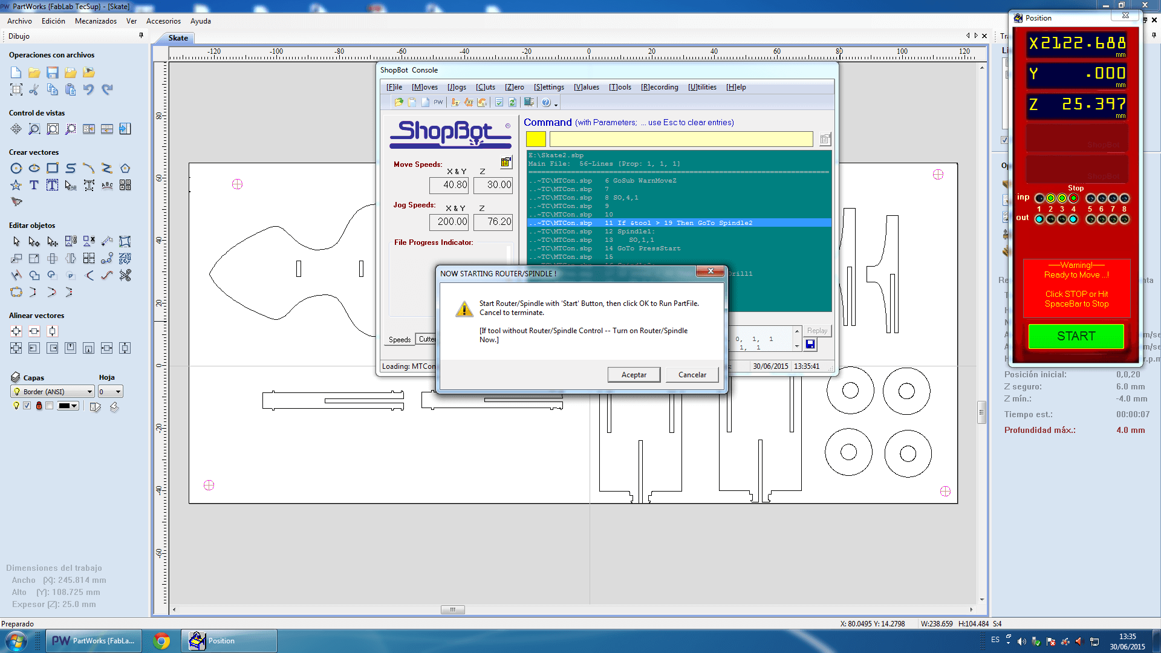Toggle the layer visibility checkbox in Capas
The height and width of the screenshot is (653, 1161).
[27, 406]
